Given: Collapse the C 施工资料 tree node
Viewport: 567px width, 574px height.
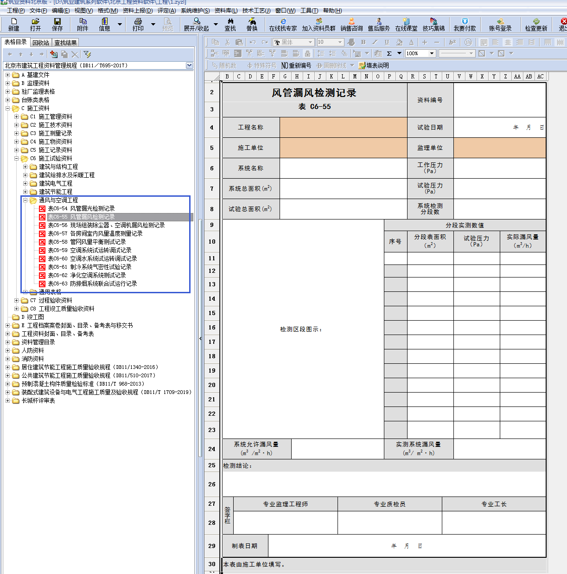Looking at the screenshot, I should (7, 109).
